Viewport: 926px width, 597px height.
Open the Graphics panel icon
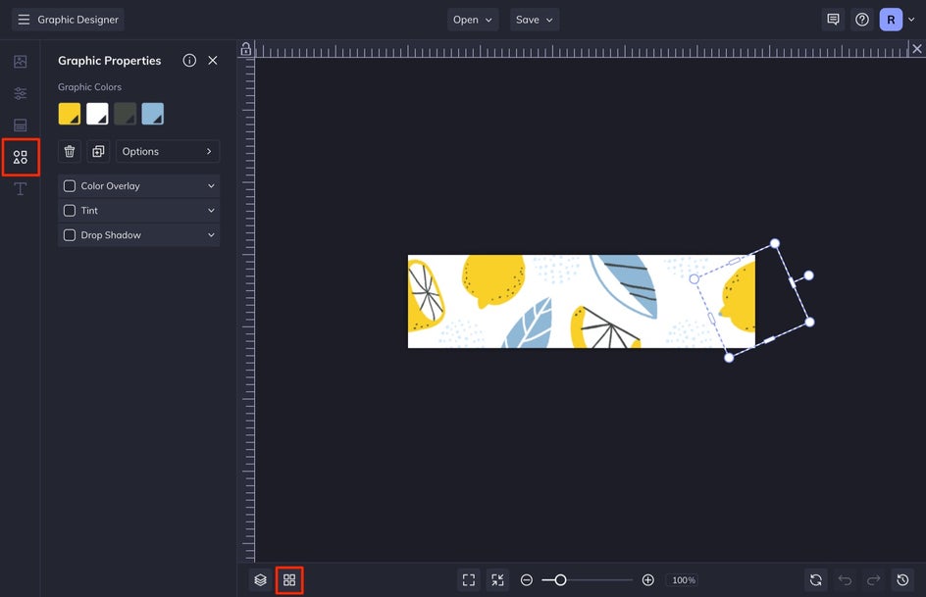pyautogui.click(x=21, y=157)
